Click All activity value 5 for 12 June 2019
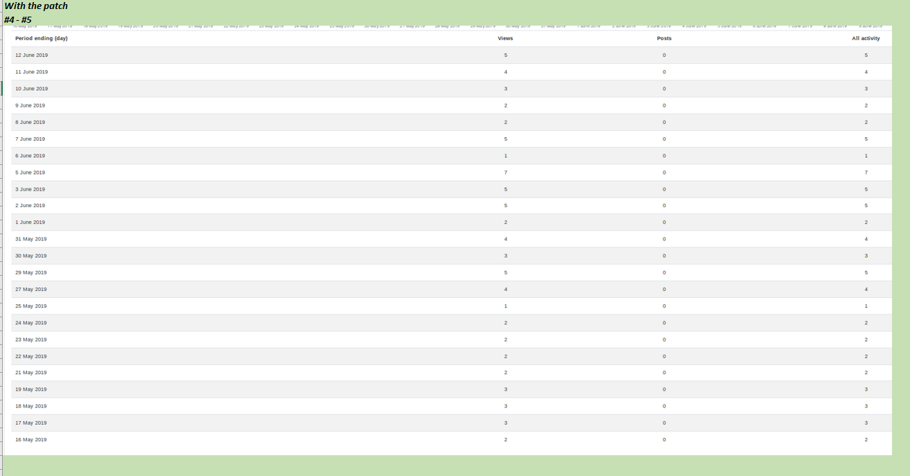Viewport: 910px width, 476px height. (x=866, y=55)
